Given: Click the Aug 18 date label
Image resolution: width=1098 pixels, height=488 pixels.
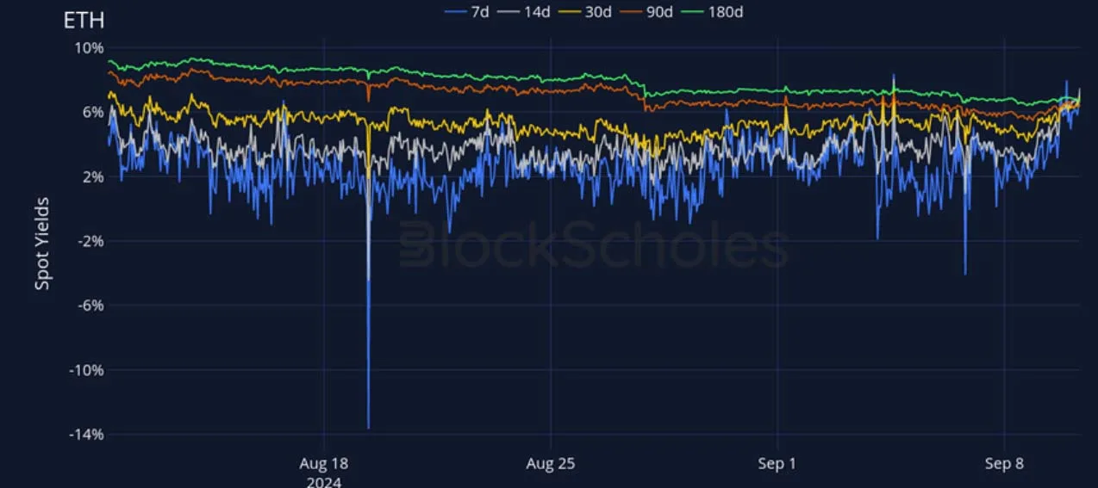Looking at the screenshot, I should 324,464.
